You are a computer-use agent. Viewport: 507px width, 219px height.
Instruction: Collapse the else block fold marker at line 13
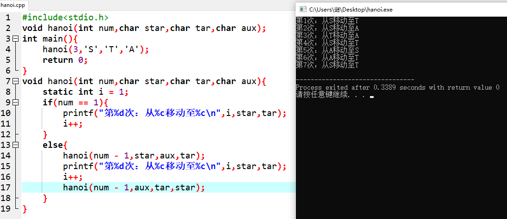point(16,145)
